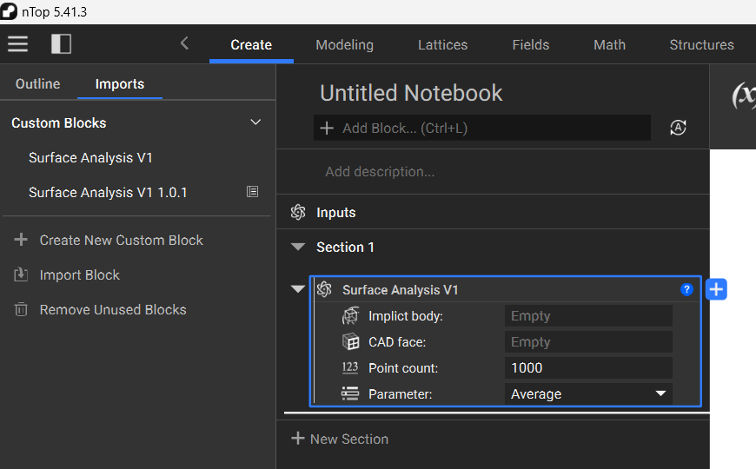Click Import Block

(x=80, y=274)
